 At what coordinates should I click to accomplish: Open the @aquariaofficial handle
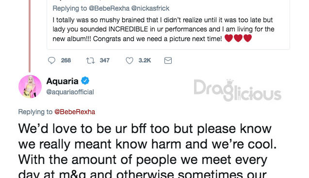click(70, 92)
